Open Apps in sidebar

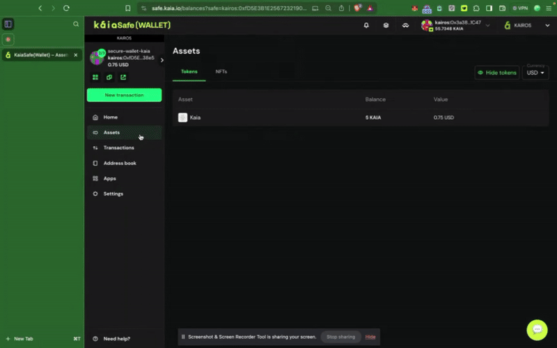tap(125, 178)
